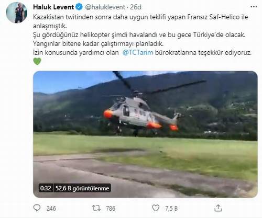262x218 pixels.
Task: Open Haluk Levent's profile avatar
Action: [17, 13]
